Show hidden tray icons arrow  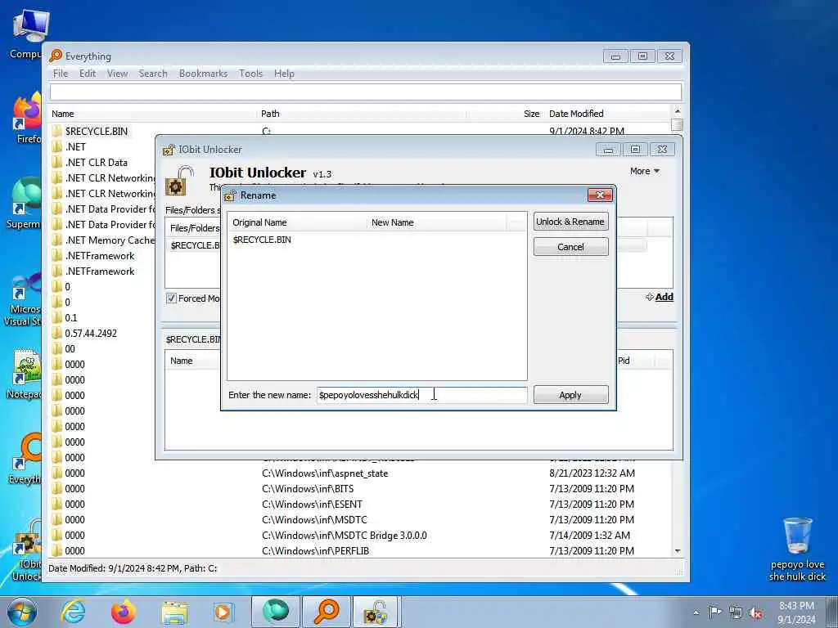(x=696, y=613)
